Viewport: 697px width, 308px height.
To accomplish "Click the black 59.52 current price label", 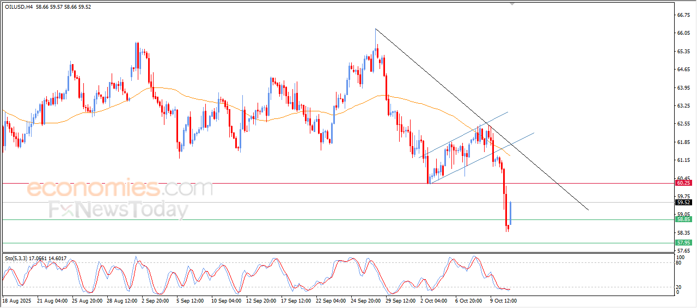I will 683,203.
